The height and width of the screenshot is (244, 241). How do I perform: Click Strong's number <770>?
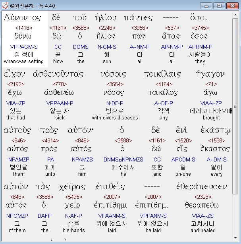pos(60,85)
